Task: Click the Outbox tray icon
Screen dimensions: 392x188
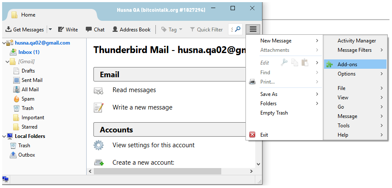Action: [x=13, y=155]
